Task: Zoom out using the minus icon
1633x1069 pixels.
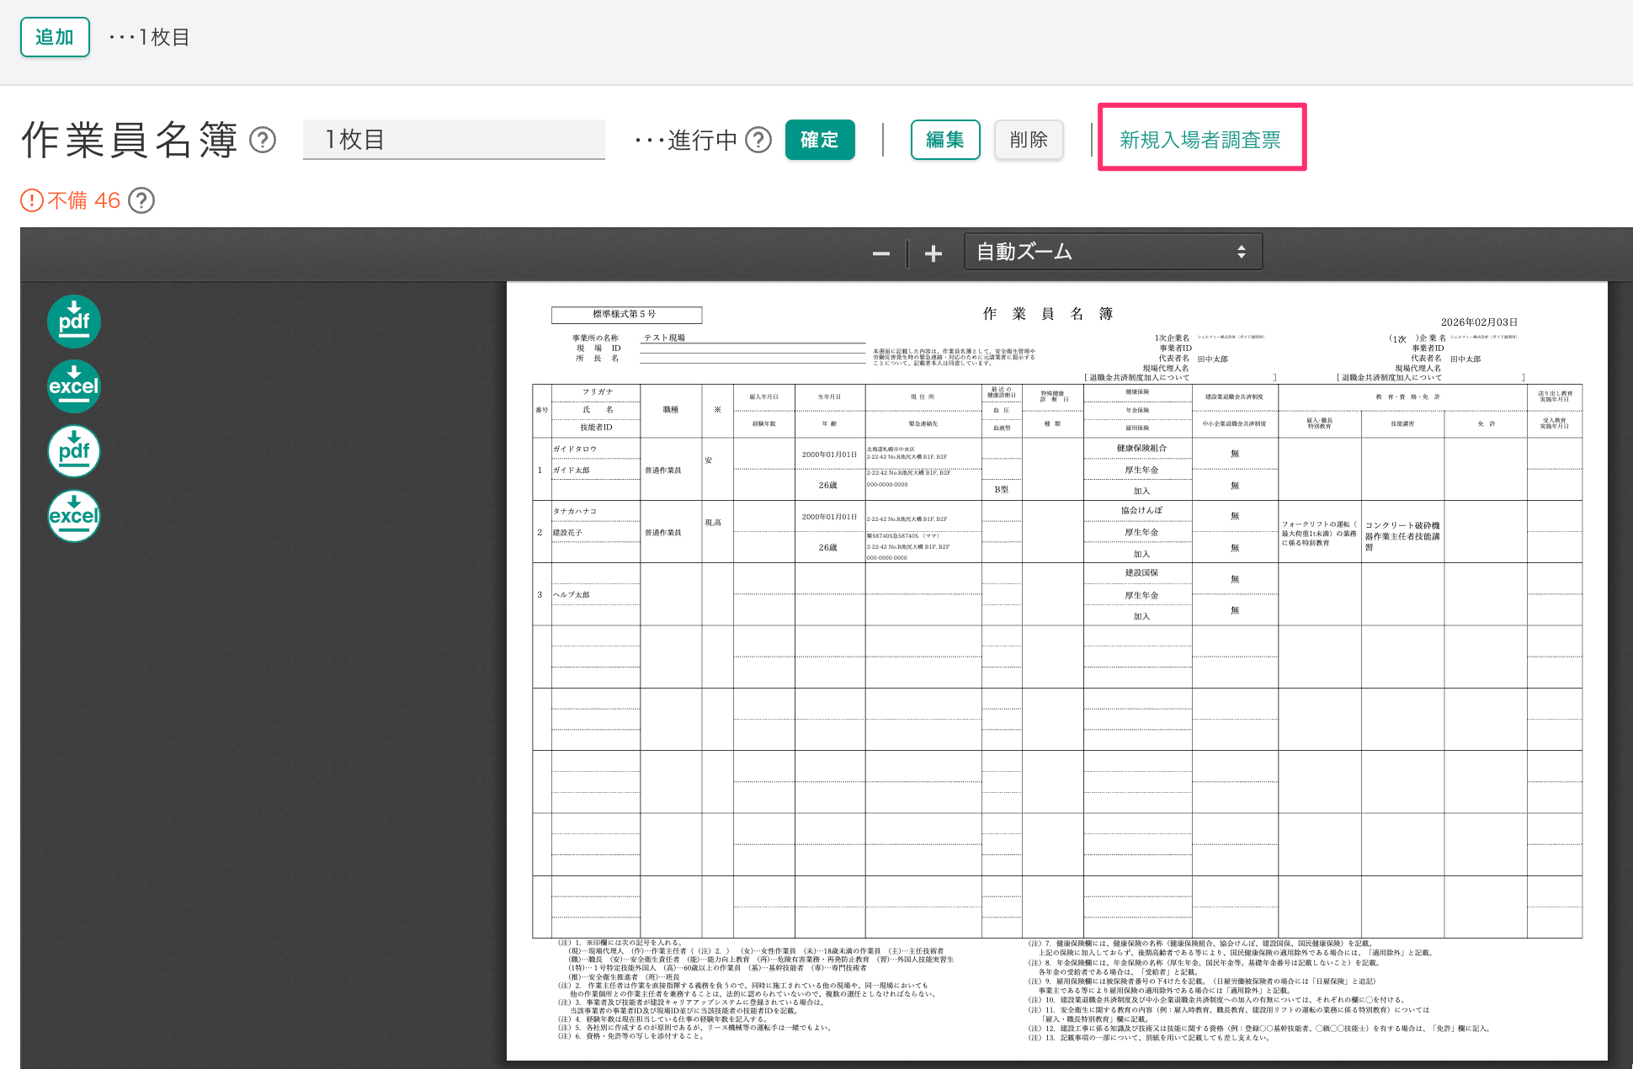Action: [x=881, y=253]
